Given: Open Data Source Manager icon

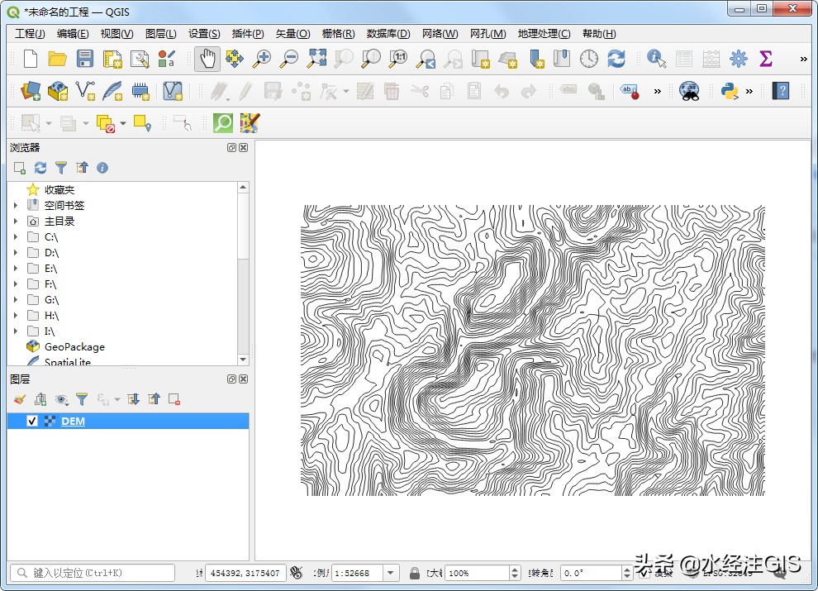Looking at the screenshot, I should click(x=31, y=91).
